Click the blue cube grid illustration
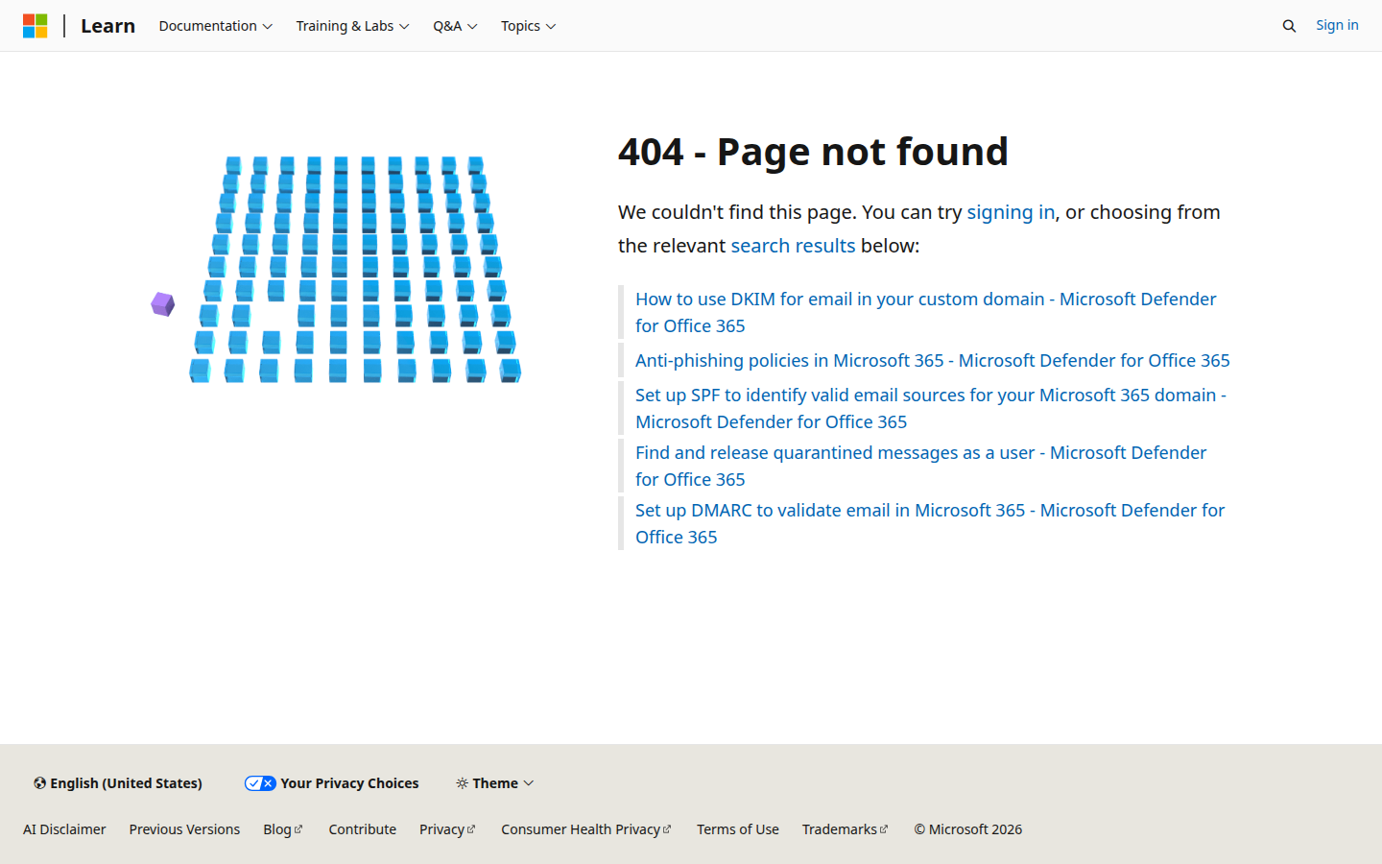Image resolution: width=1382 pixels, height=864 pixels. coord(355,270)
